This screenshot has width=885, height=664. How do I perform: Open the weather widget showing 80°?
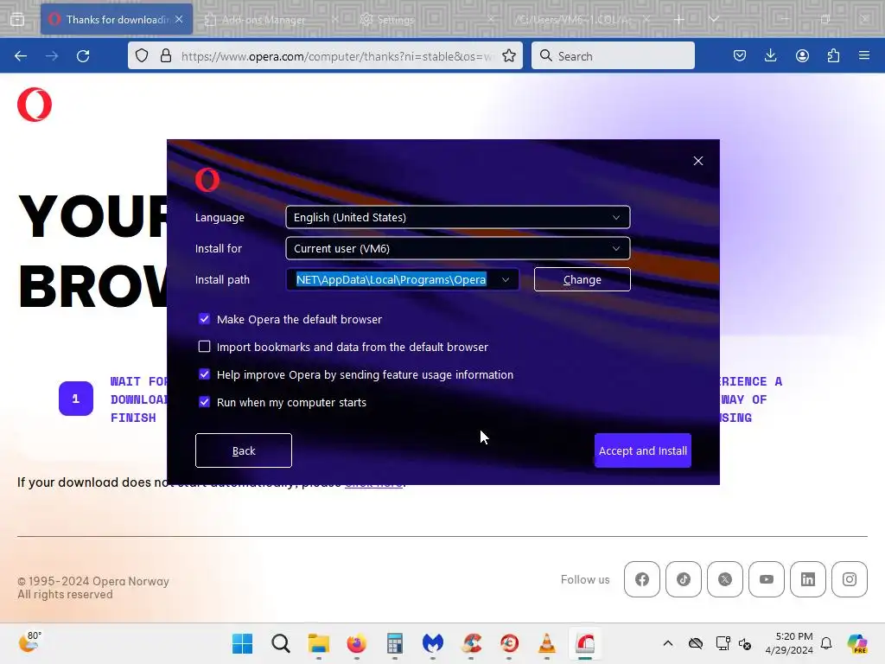coord(30,642)
